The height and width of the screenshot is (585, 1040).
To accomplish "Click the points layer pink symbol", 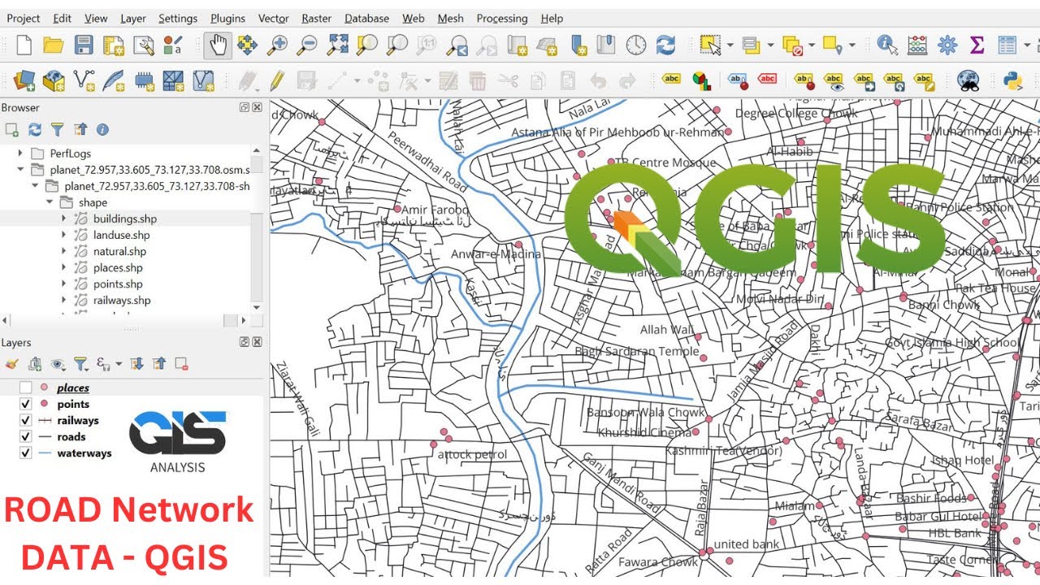I will [x=44, y=404].
